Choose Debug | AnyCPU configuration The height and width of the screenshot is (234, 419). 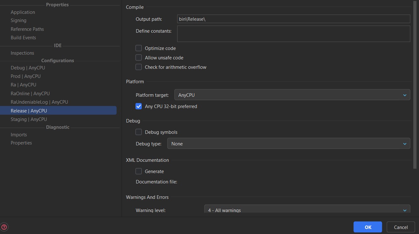(x=28, y=68)
